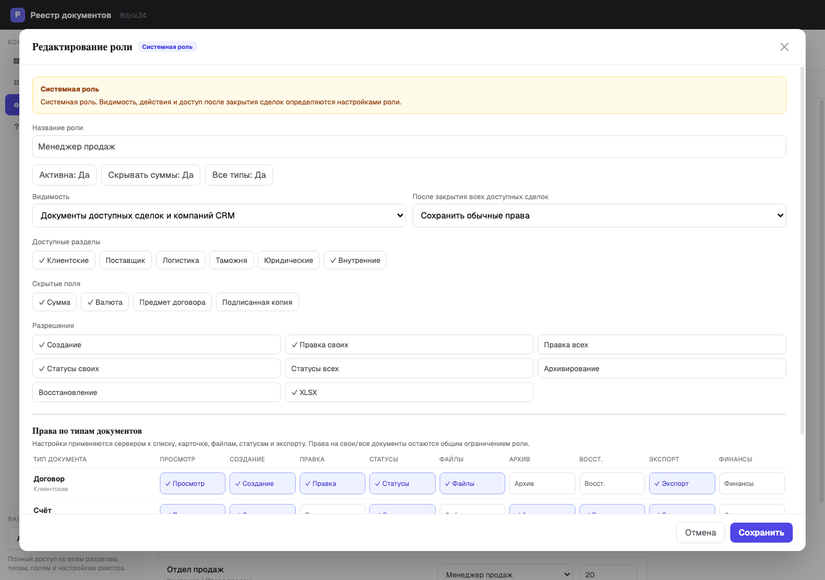Toggle the "Все типы: Да" option
The image size is (825, 580).
[239, 175]
